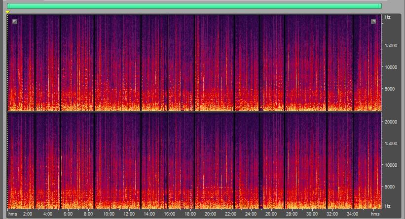Image resolution: width=405 pixels, height=219 pixels.
Task: Click the 14:00 mark on the time ruler
Action: (x=149, y=214)
